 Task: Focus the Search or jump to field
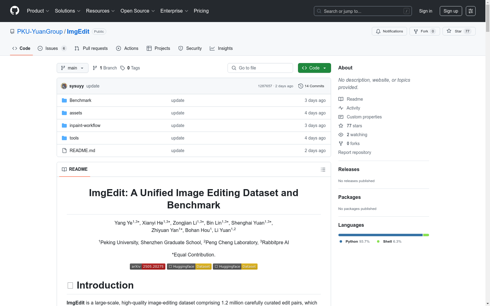tap(363, 11)
